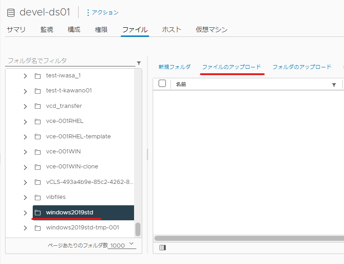Click the vce-001WIN folder icon

[x=38, y=152]
